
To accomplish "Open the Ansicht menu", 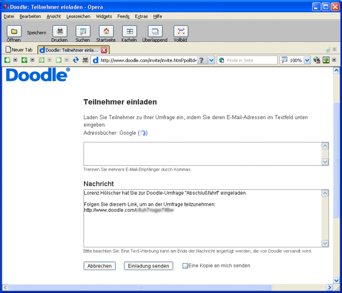I will pyautogui.click(x=54, y=16).
